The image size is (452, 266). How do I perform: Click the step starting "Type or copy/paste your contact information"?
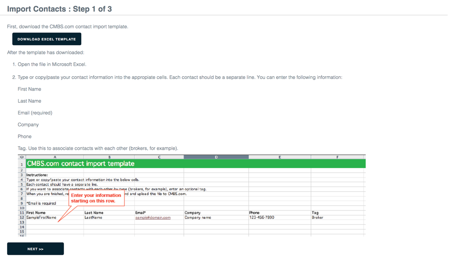[180, 77]
